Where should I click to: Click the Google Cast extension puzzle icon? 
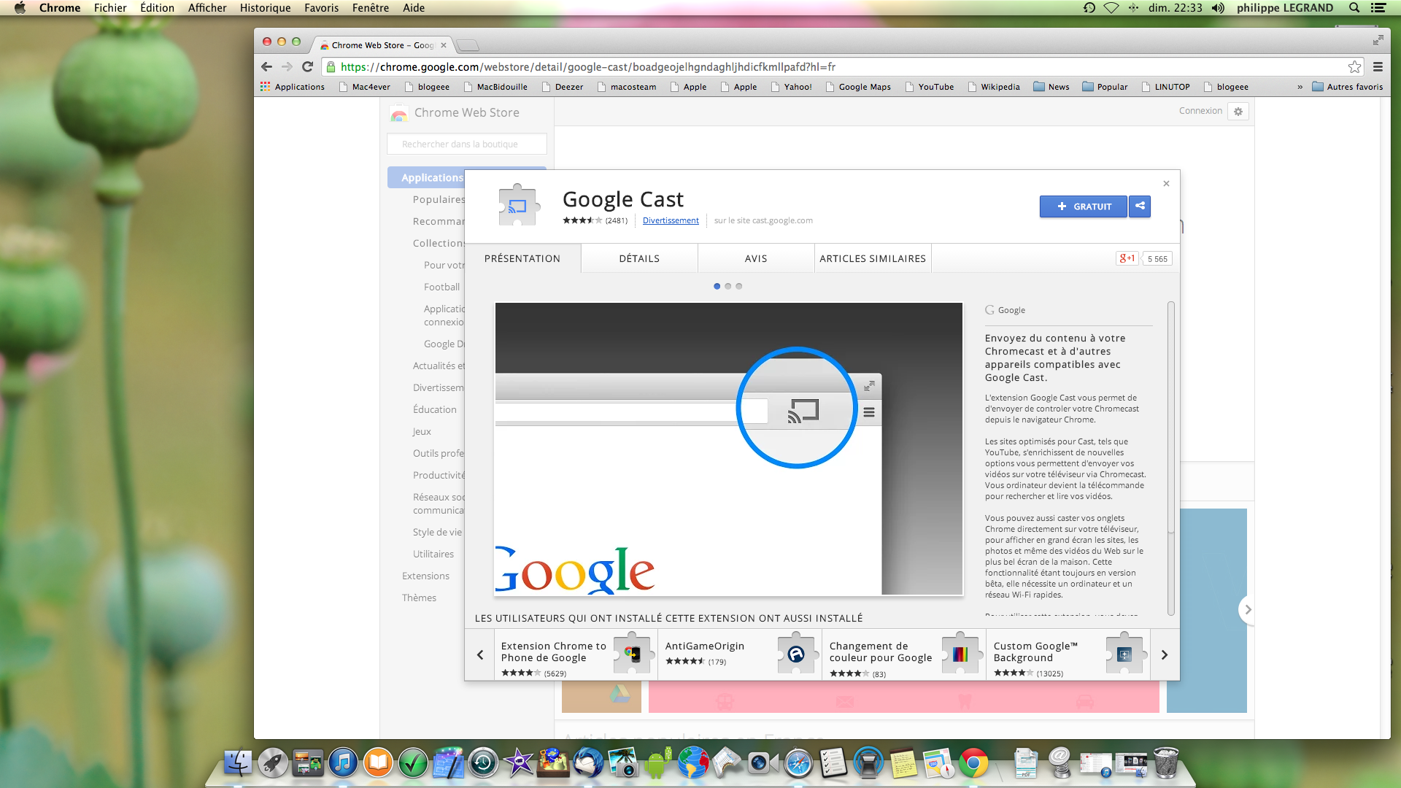tap(517, 206)
